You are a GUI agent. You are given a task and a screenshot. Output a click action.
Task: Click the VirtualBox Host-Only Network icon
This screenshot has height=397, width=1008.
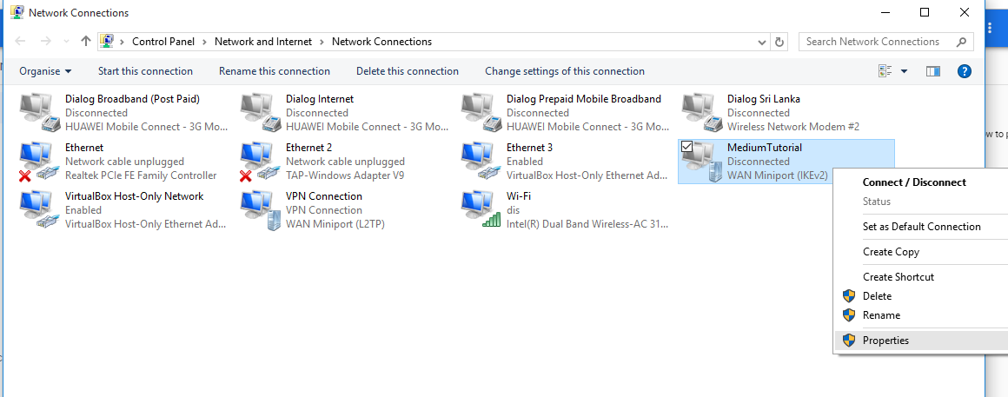coord(38,209)
